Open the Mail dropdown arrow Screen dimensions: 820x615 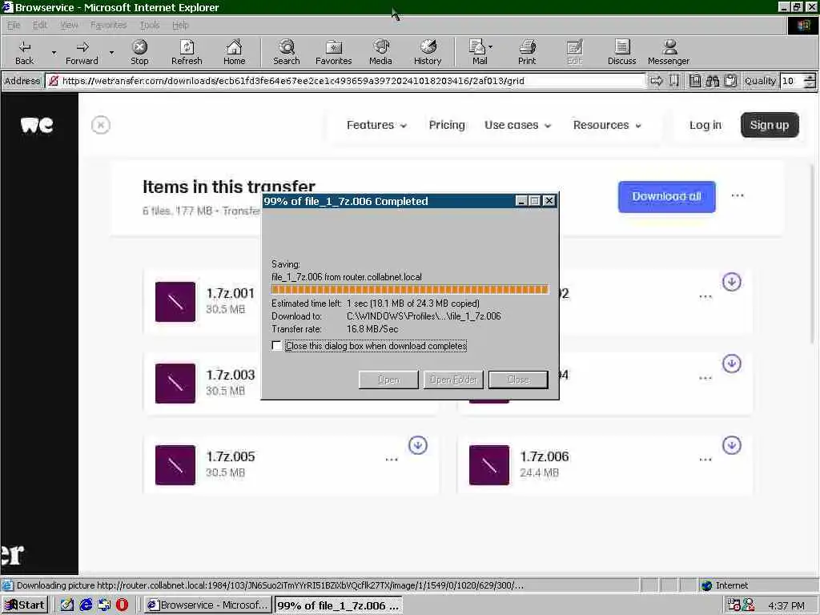pos(491,47)
